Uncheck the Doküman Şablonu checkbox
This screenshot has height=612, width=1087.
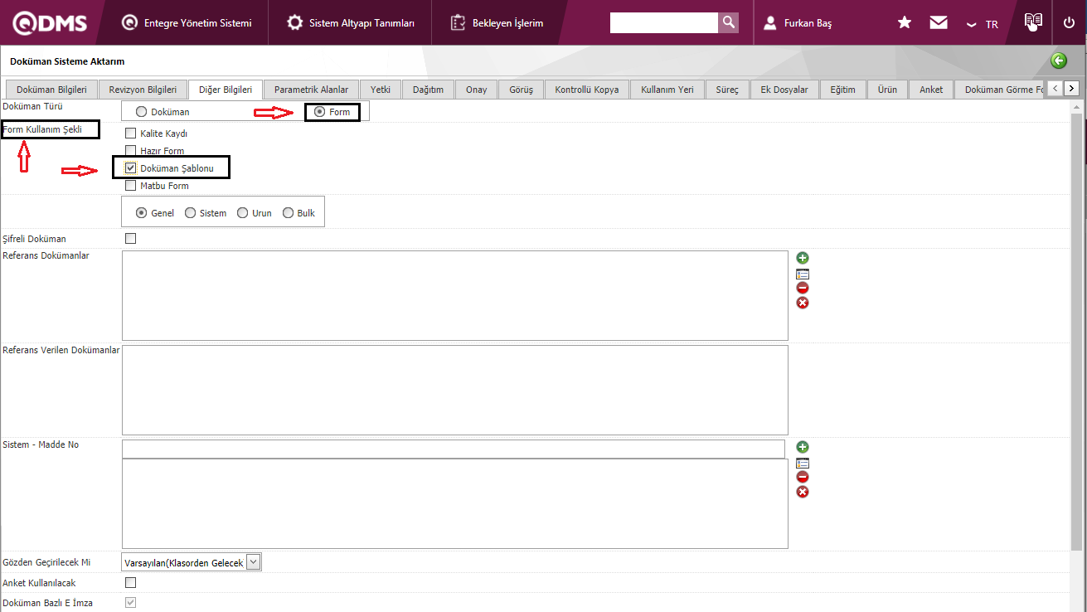point(130,168)
